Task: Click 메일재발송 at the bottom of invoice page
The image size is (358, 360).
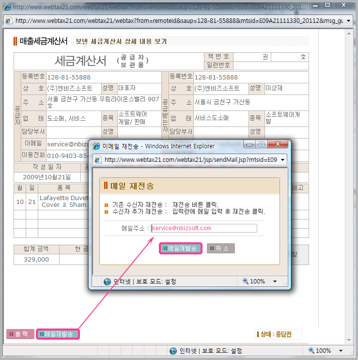Action: tap(58, 334)
